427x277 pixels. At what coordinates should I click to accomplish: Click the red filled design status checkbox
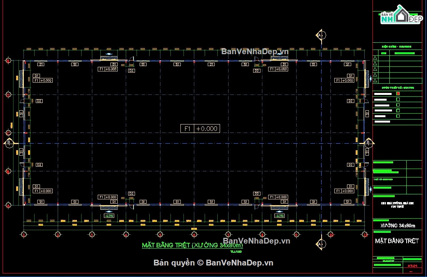click(398, 93)
